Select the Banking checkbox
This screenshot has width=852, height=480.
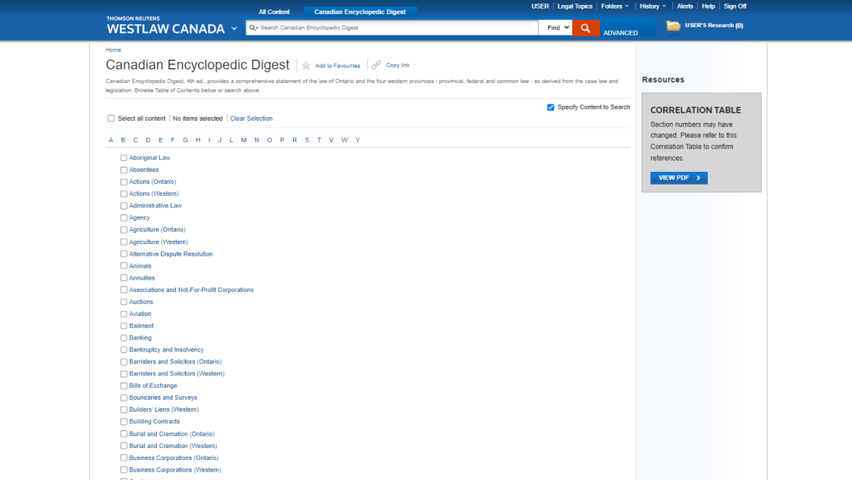click(x=124, y=337)
